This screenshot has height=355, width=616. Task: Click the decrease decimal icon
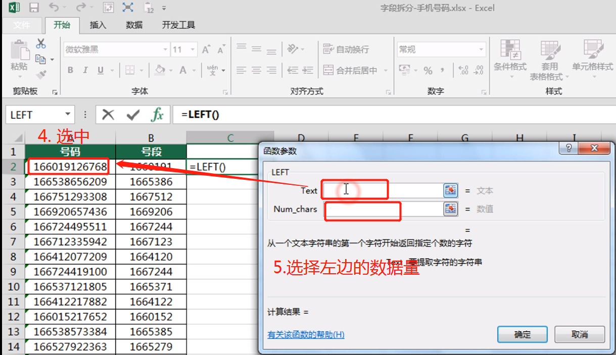[x=479, y=70]
